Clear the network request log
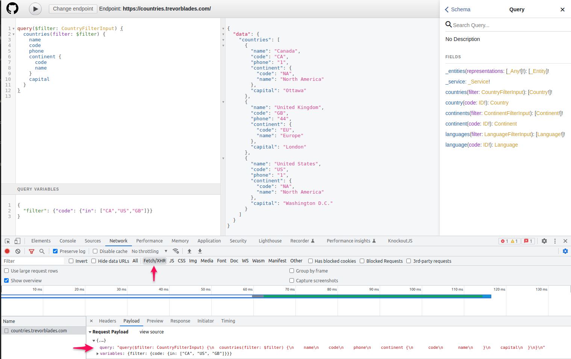This screenshot has height=359, width=571. coord(18,251)
